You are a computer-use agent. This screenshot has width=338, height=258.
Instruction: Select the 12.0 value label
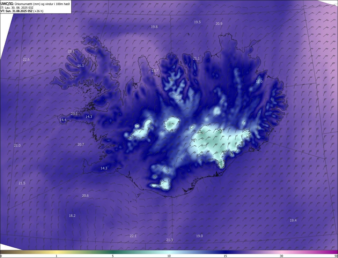pos(259,82)
